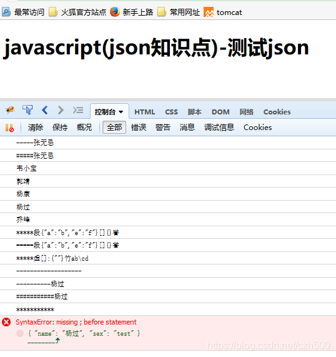336x357 pixels.
Task: Open the Firebug bug icon menu
Action: click(10, 110)
